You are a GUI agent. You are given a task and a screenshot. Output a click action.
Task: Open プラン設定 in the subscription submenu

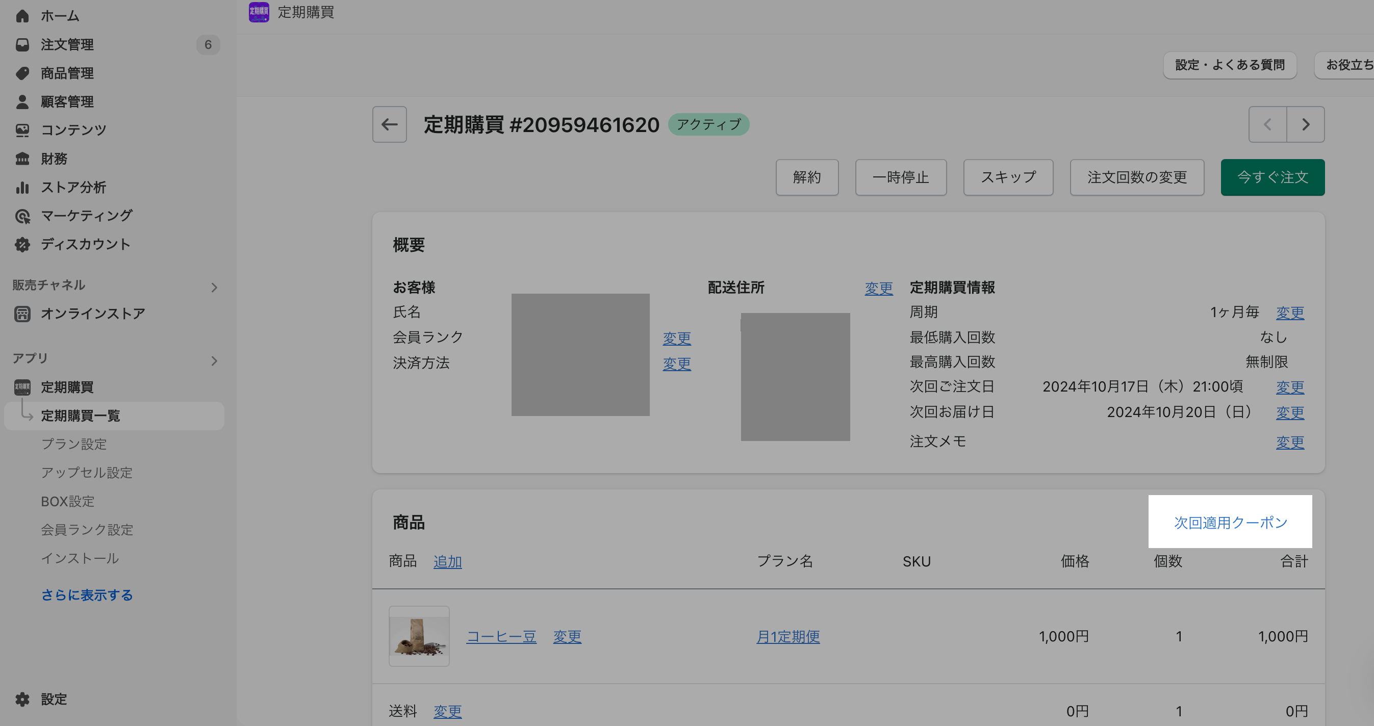[x=74, y=444]
